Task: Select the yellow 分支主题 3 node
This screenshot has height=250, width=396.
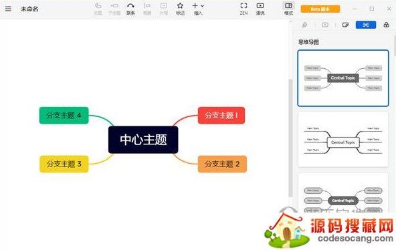Action: (64, 164)
